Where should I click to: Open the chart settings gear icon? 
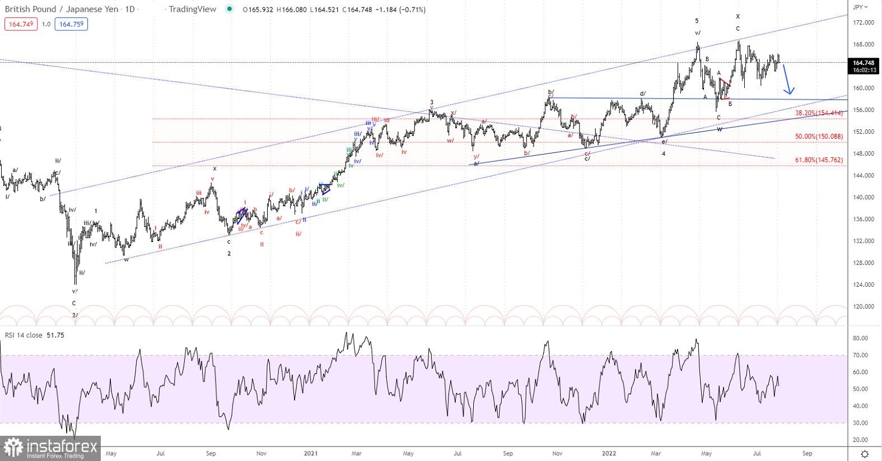tap(865, 454)
